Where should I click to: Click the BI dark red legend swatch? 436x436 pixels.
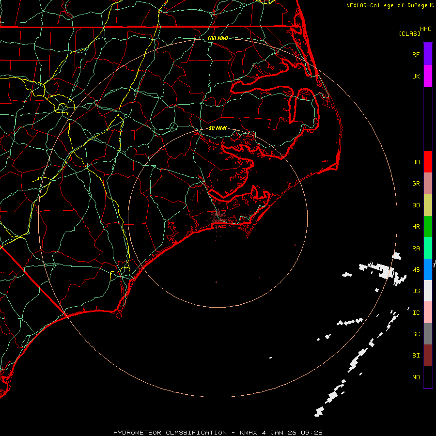pyautogui.click(x=428, y=356)
